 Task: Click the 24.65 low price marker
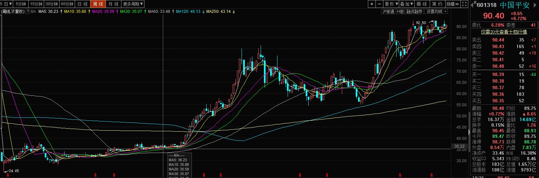(x=14, y=171)
